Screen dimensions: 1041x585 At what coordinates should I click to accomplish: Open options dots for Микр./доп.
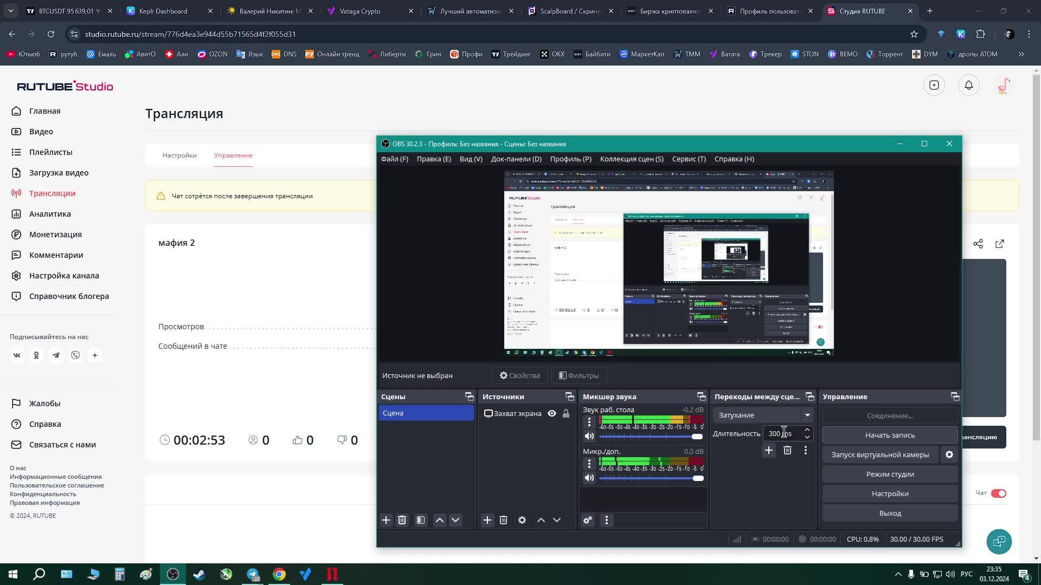point(589,463)
